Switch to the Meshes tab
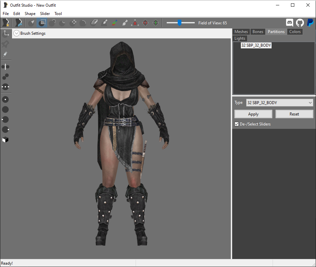Image resolution: width=316 pixels, height=267 pixels. [x=241, y=32]
